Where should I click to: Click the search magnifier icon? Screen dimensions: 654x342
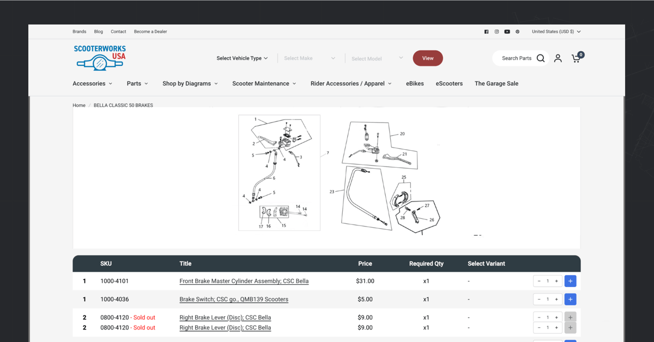tap(541, 58)
